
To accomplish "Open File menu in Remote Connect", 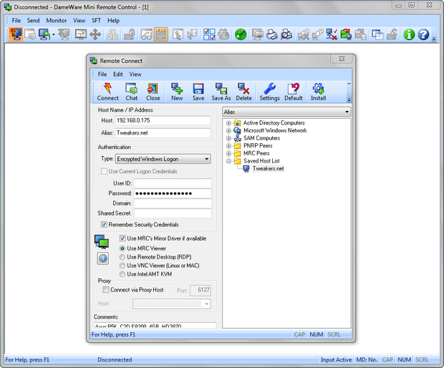I will tap(102, 74).
